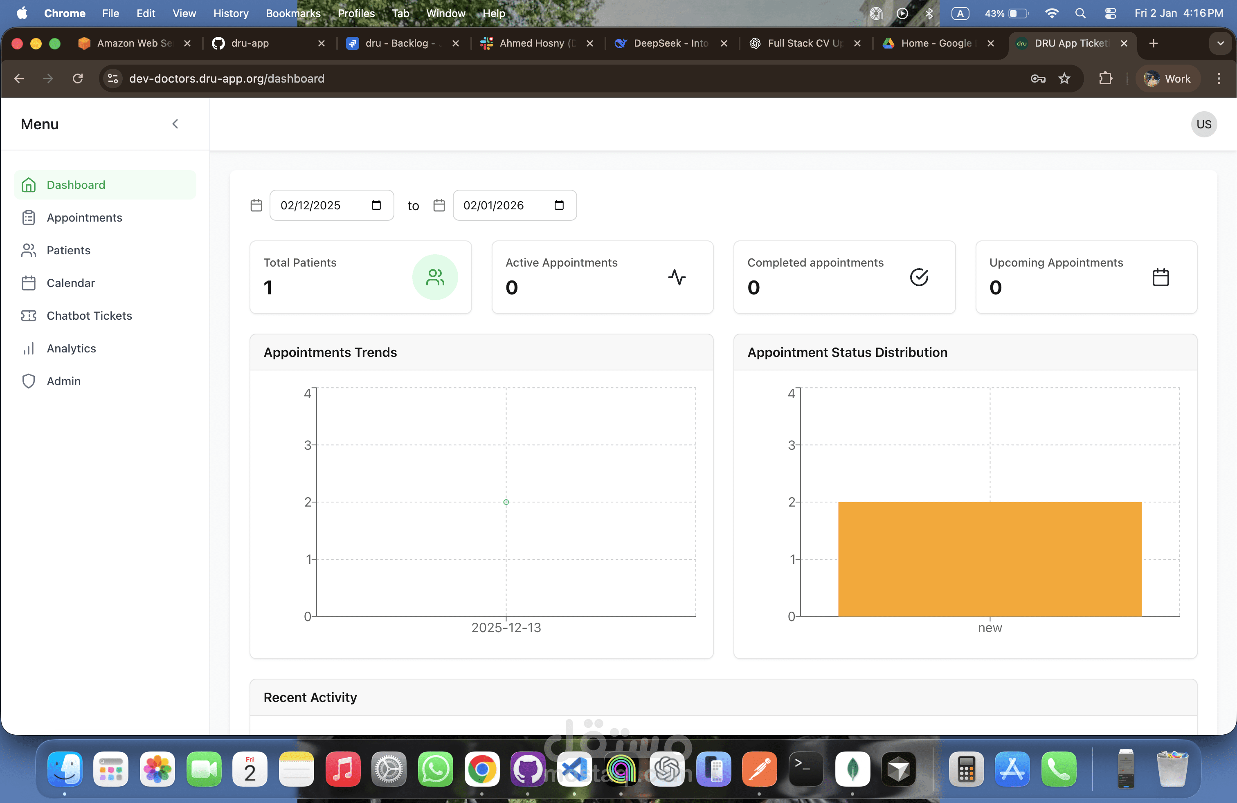Open the US user avatar button
This screenshot has width=1237, height=803.
pos(1203,124)
